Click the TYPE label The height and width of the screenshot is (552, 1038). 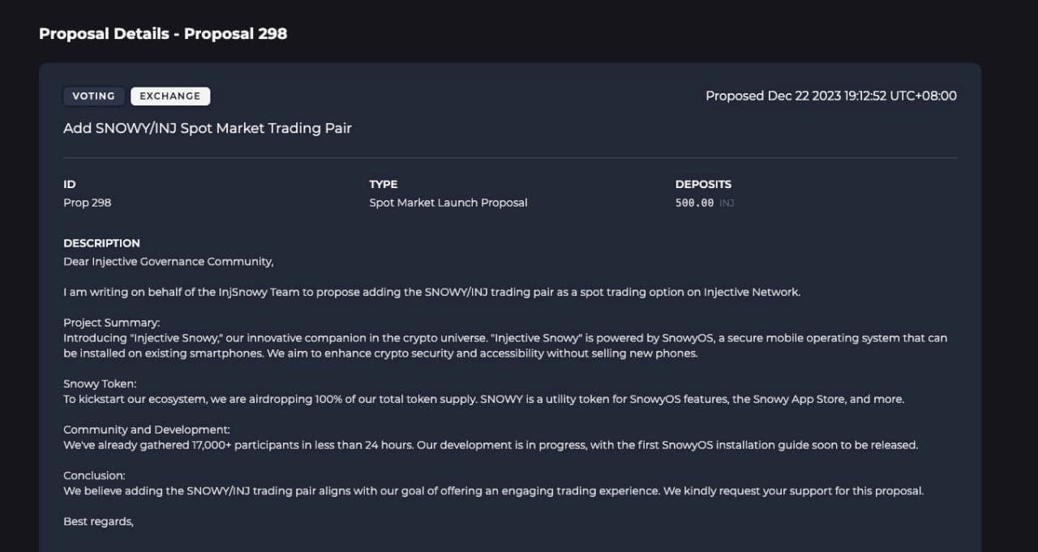pyautogui.click(x=384, y=184)
